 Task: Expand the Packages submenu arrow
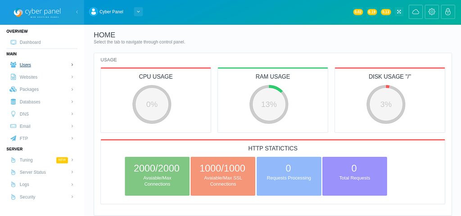coord(72,89)
